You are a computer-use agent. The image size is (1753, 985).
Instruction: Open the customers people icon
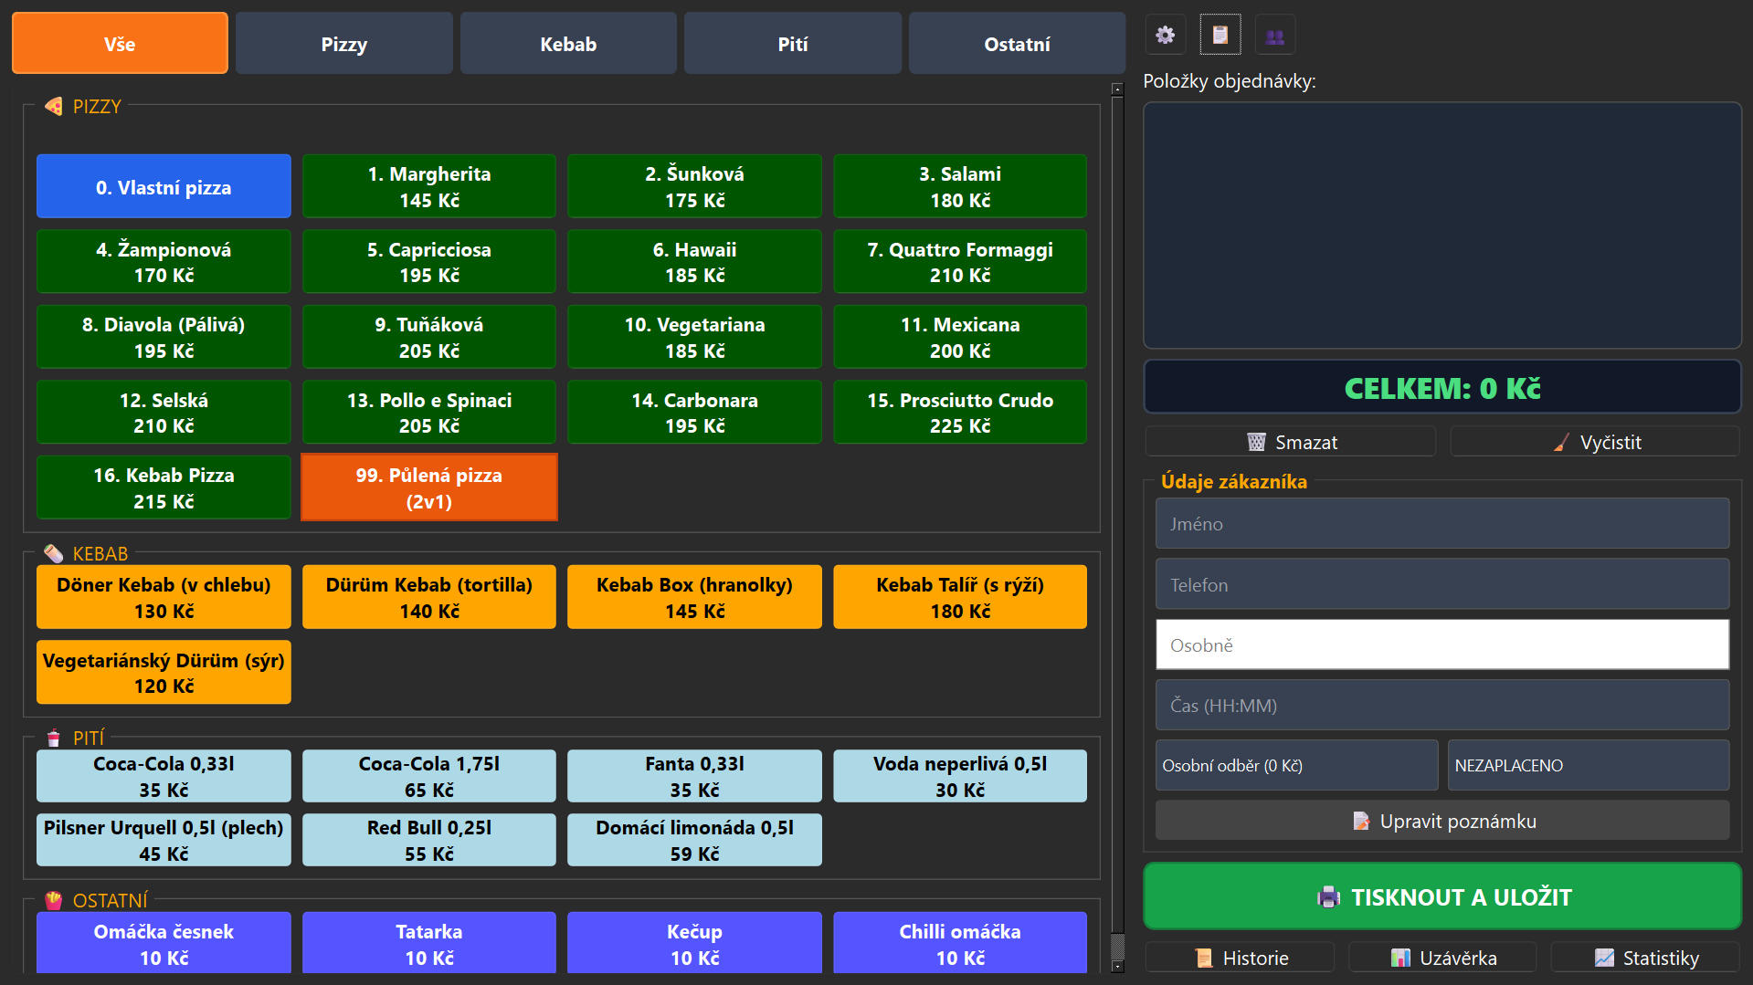click(1274, 37)
